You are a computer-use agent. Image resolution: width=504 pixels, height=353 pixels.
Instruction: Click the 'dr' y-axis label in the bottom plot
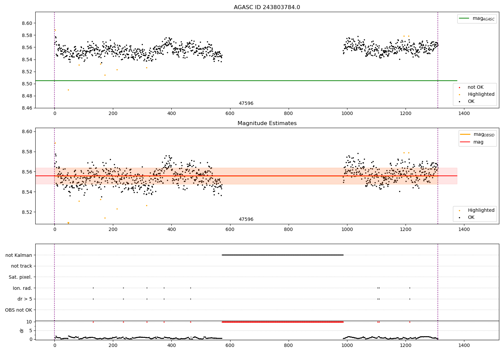pos(22,330)
